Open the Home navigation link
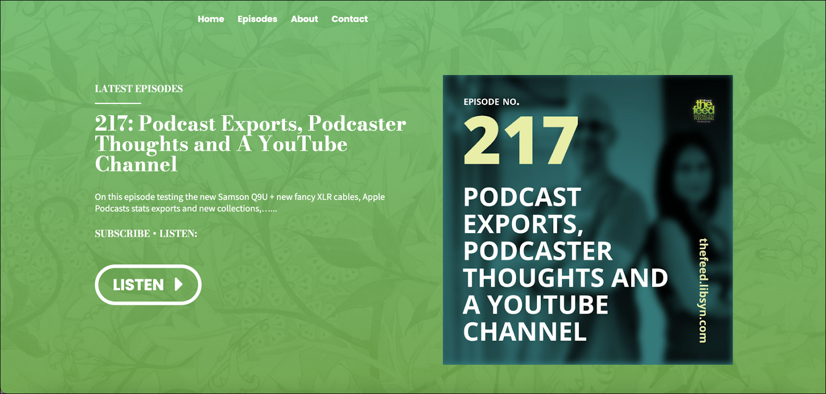Screen dimensions: 826x394 coord(211,19)
